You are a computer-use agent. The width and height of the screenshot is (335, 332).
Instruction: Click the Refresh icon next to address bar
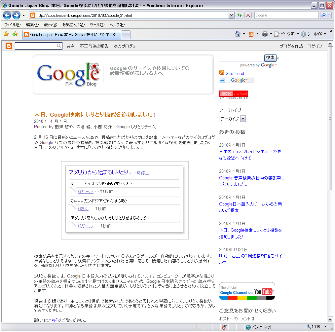pyautogui.click(x=240, y=15)
